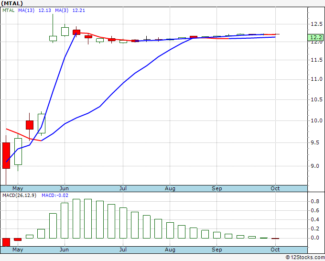Screen dimensions: 325x261
Task: Click May on the price chart axis
Action: [x=18, y=188]
